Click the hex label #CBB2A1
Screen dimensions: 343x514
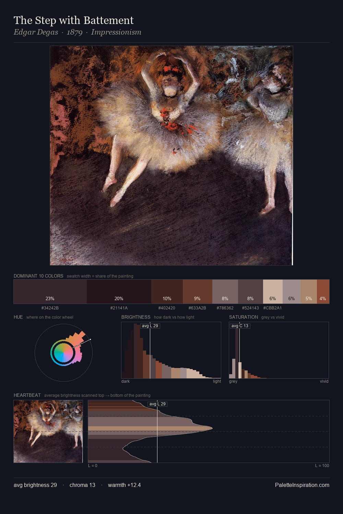[272, 308]
